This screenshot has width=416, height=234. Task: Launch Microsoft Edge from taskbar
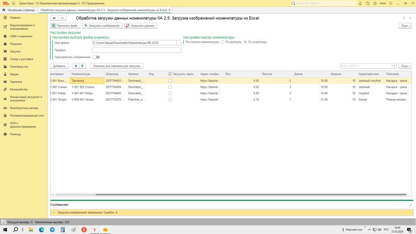41,230
